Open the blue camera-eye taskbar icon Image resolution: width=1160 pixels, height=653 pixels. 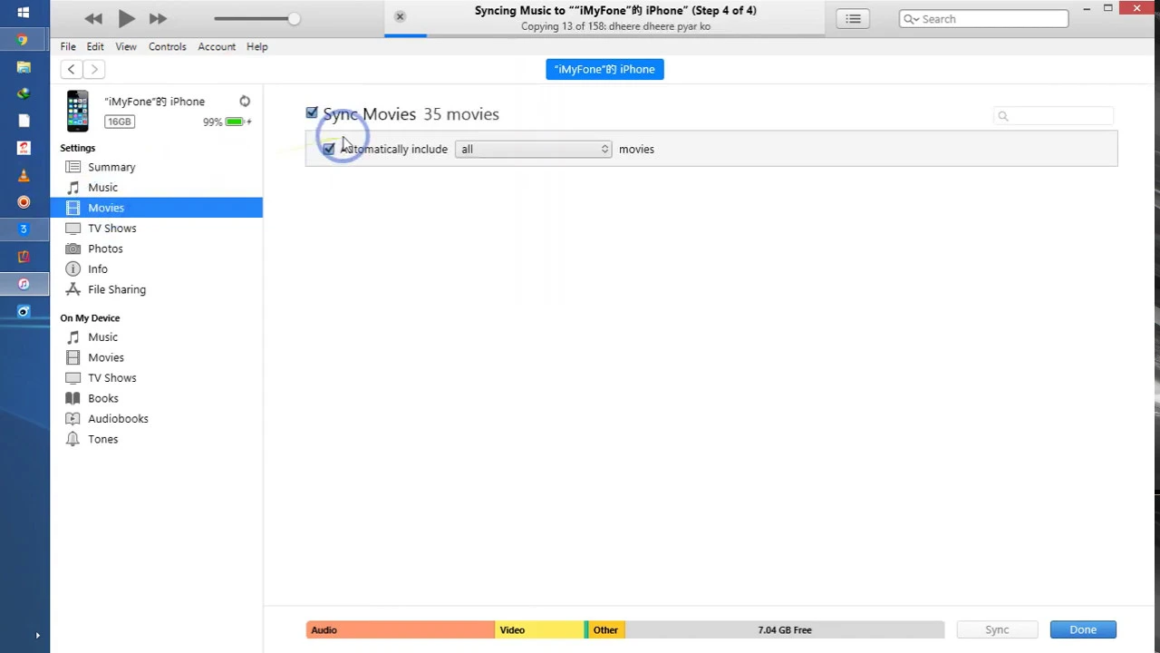[24, 311]
